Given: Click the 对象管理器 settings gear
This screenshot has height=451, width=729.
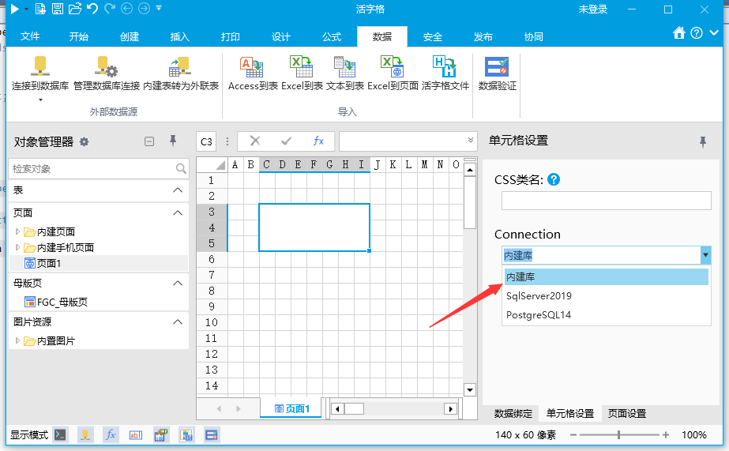Looking at the screenshot, I should pos(85,142).
